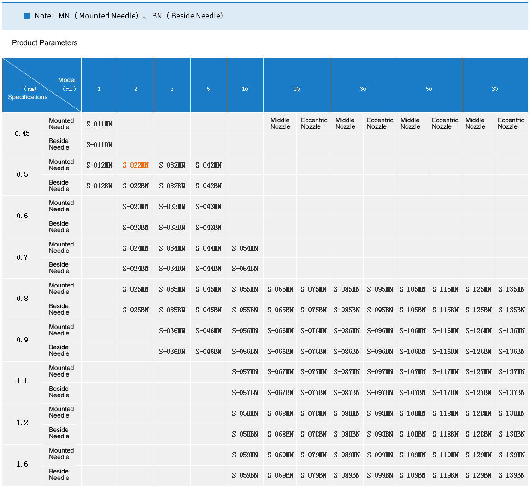Click the S-036BN model code

(x=172, y=352)
